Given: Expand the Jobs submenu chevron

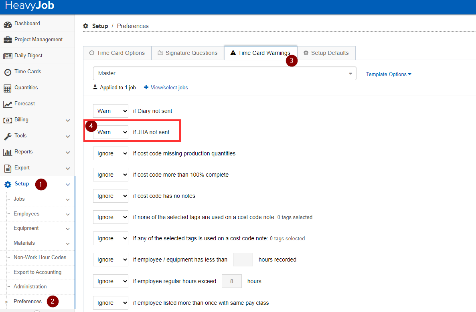Looking at the screenshot, I should point(68,199).
